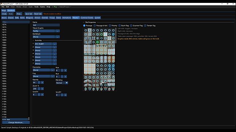Viewport: 236px width, 132px height.
Task: Click the tileset Name input field
Action: (46, 25)
